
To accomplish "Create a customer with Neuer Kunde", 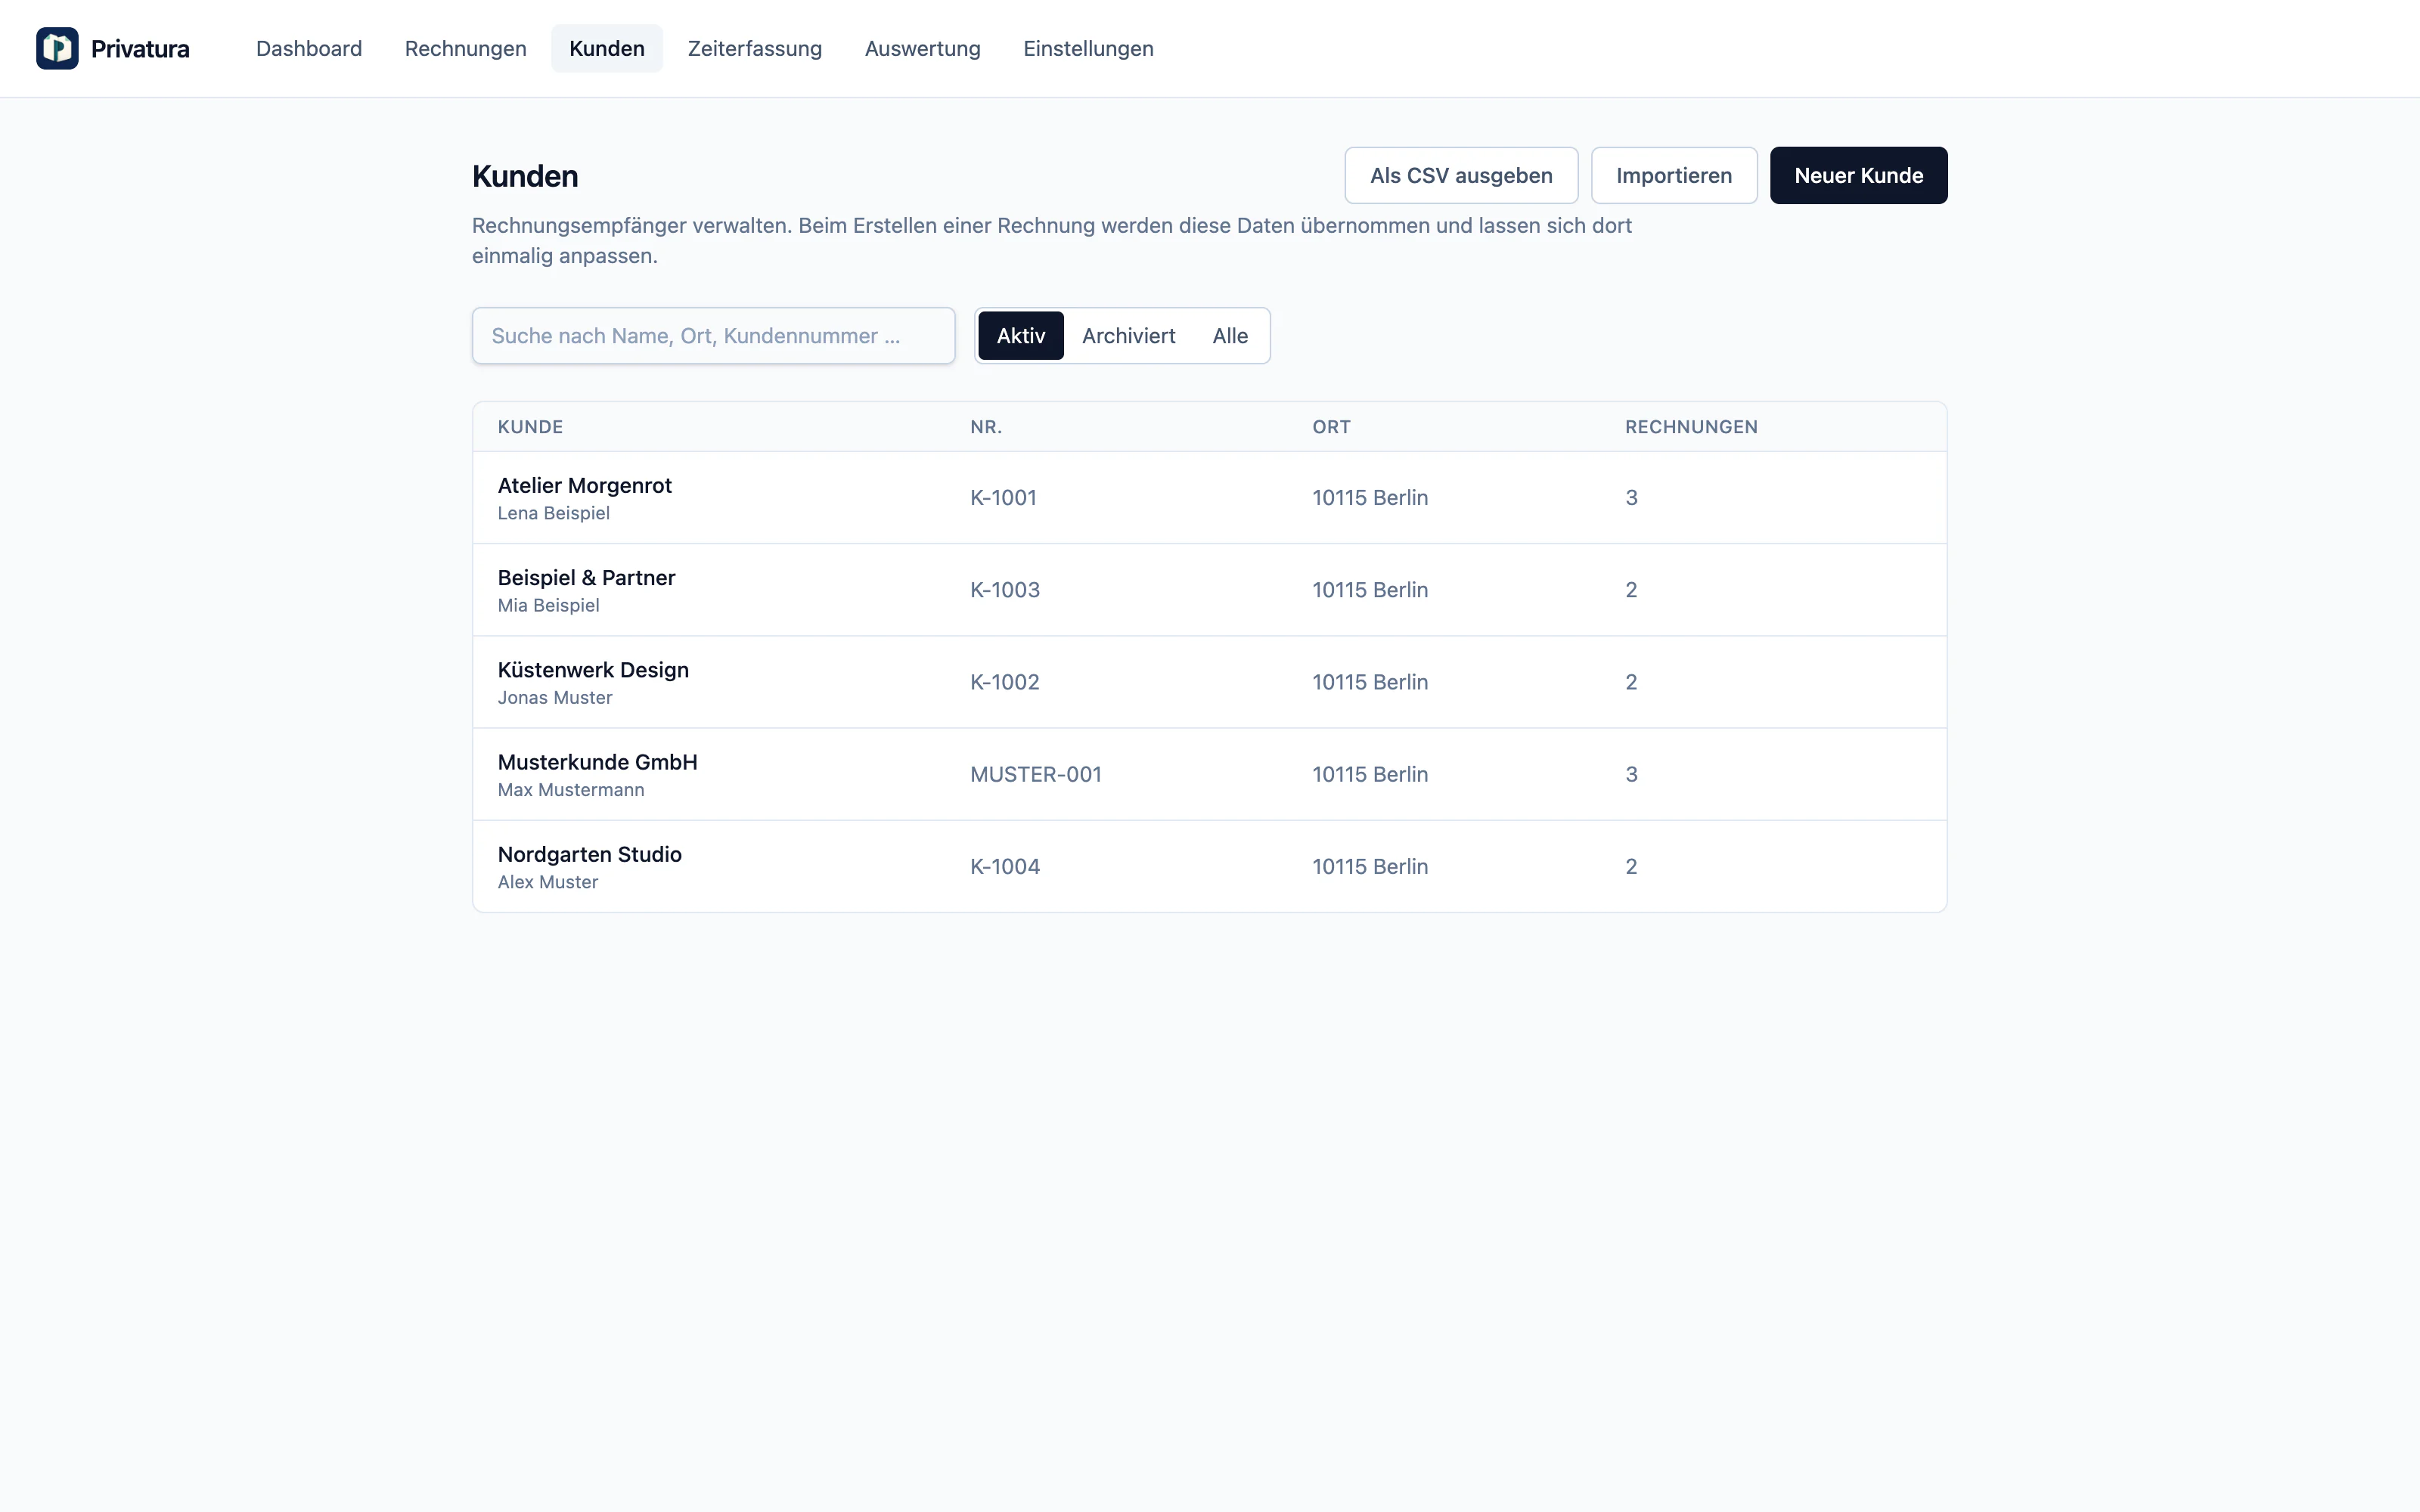I will coord(1858,175).
